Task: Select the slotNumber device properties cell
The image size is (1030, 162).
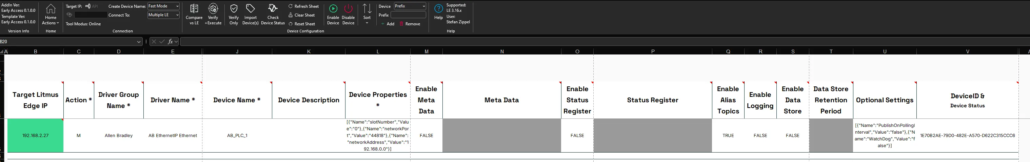Action: tap(378, 135)
